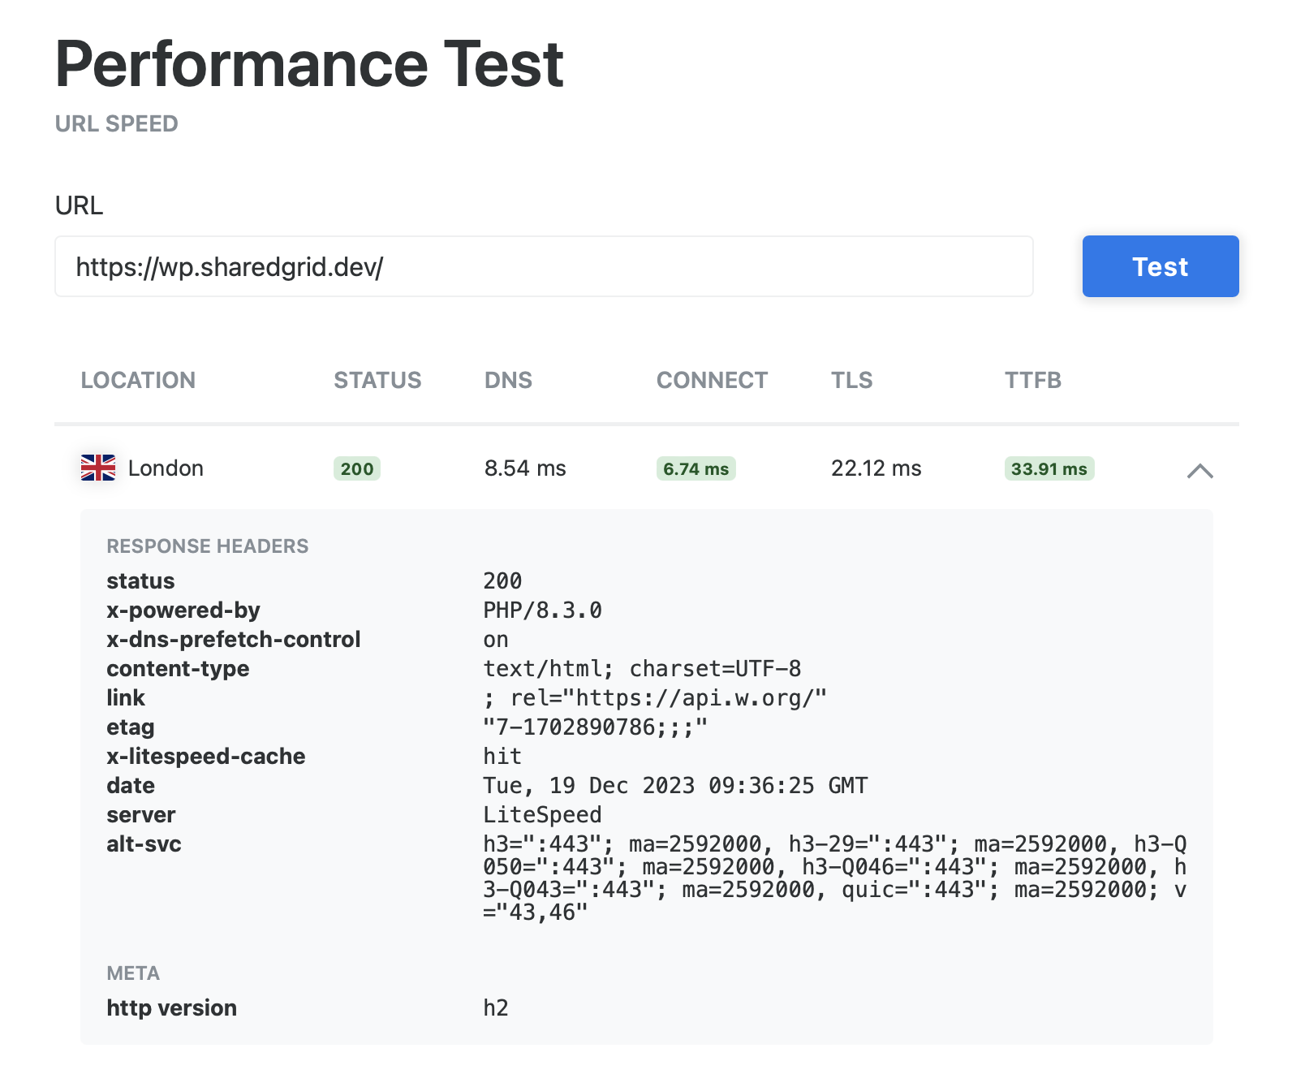
Task: Click the 22.12 ms TLS value
Action: pos(876,468)
